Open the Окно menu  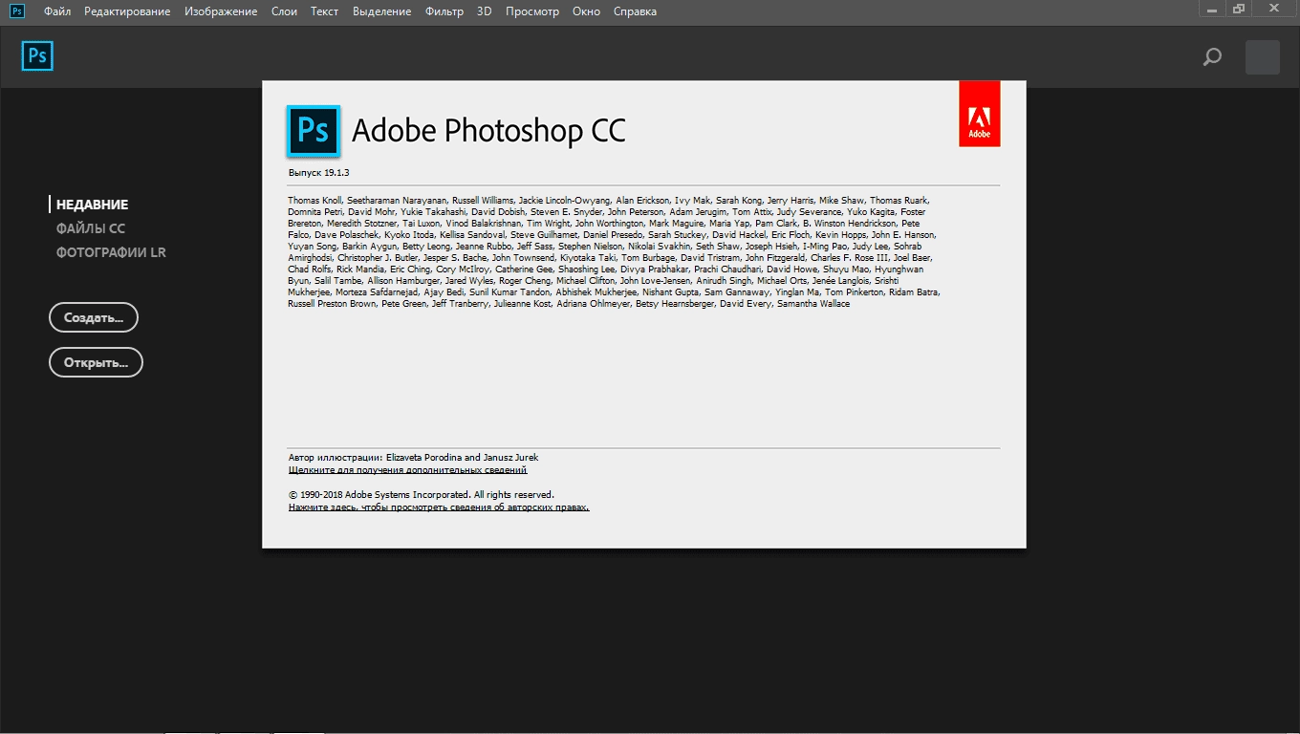[587, 11]
